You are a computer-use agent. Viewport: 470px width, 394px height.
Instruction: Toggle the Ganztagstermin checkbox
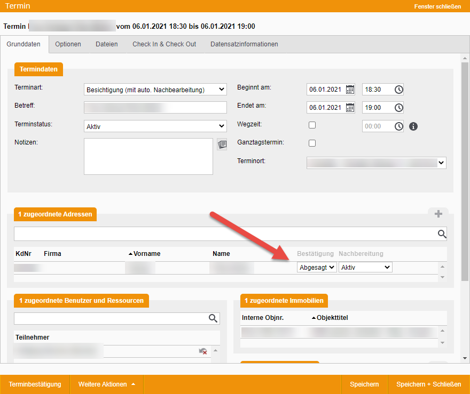click(312, 143)
